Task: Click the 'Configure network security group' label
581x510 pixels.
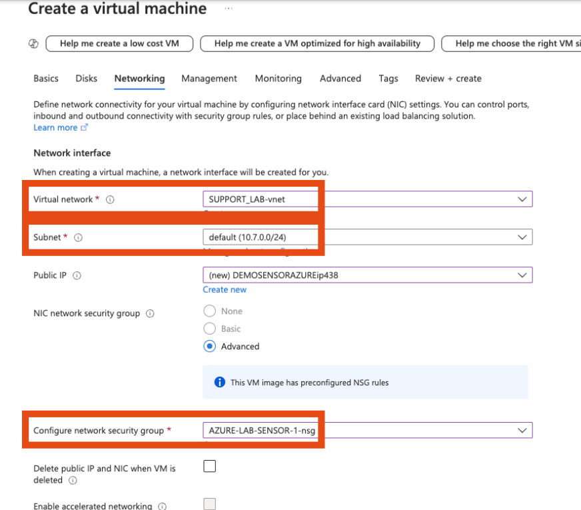Action: click(99, 431)
